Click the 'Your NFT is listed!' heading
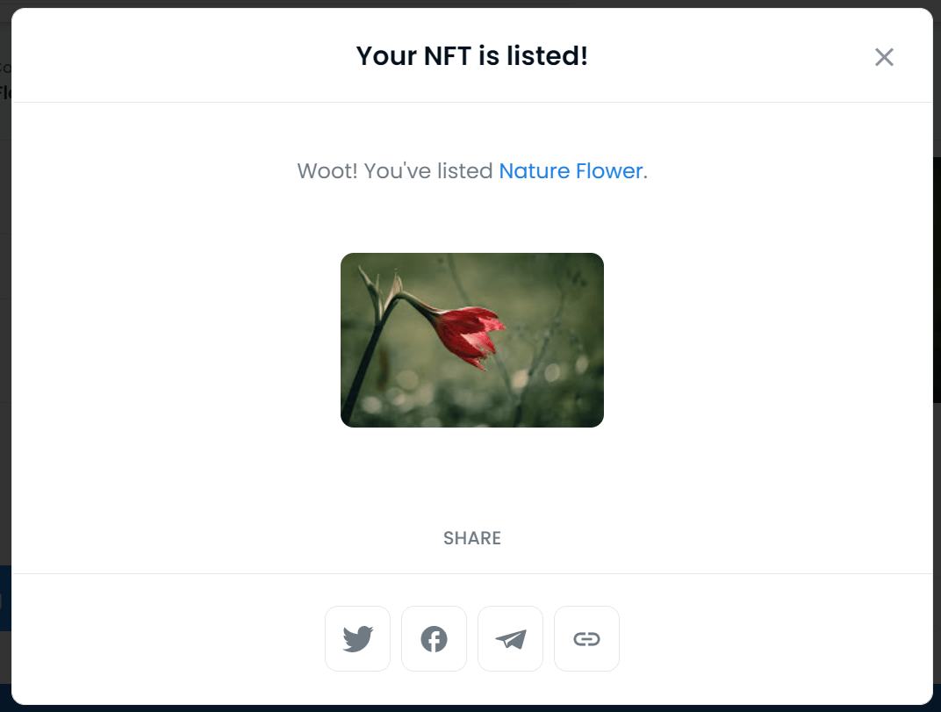Viewport: 941px width, 712px height. coord(471,56)
